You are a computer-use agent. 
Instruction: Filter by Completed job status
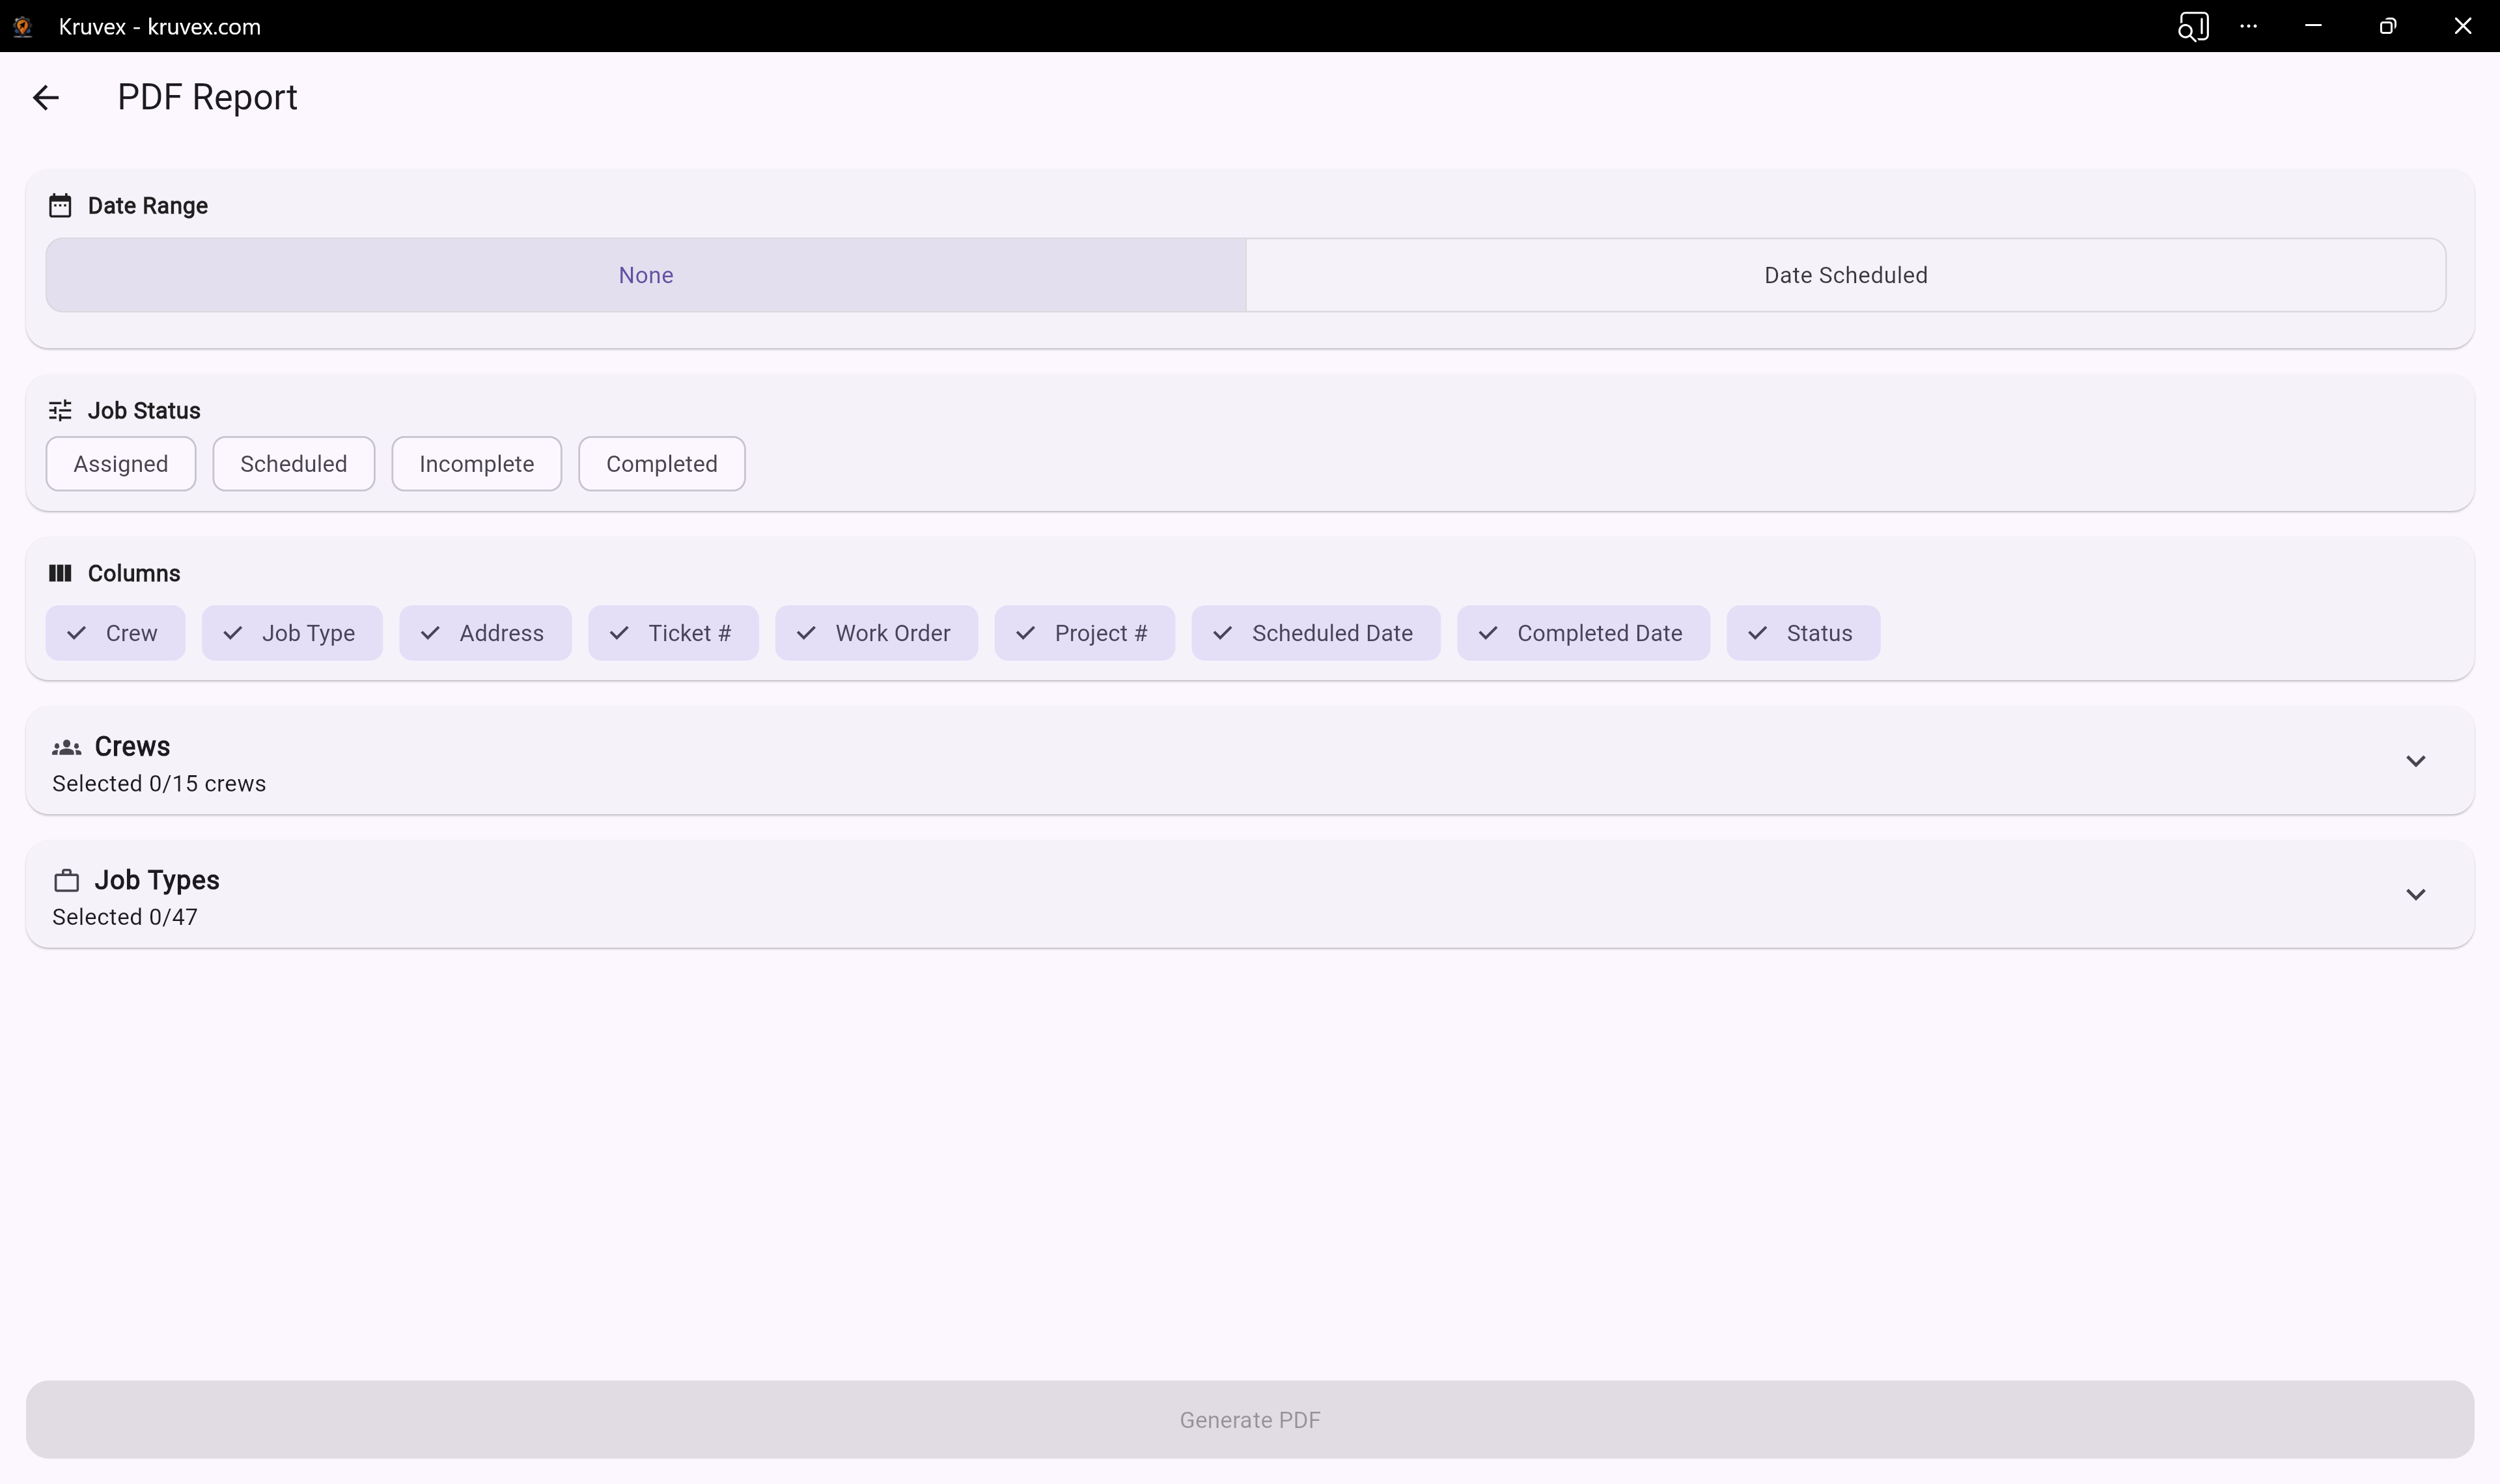tap(661, 465)
